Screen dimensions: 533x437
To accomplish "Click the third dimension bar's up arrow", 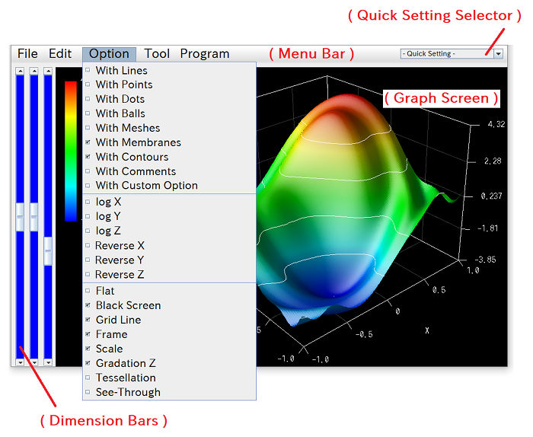I will [48, 71].
